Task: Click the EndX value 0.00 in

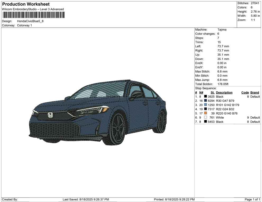Action: pyautogui.click(x=222, y=63)
